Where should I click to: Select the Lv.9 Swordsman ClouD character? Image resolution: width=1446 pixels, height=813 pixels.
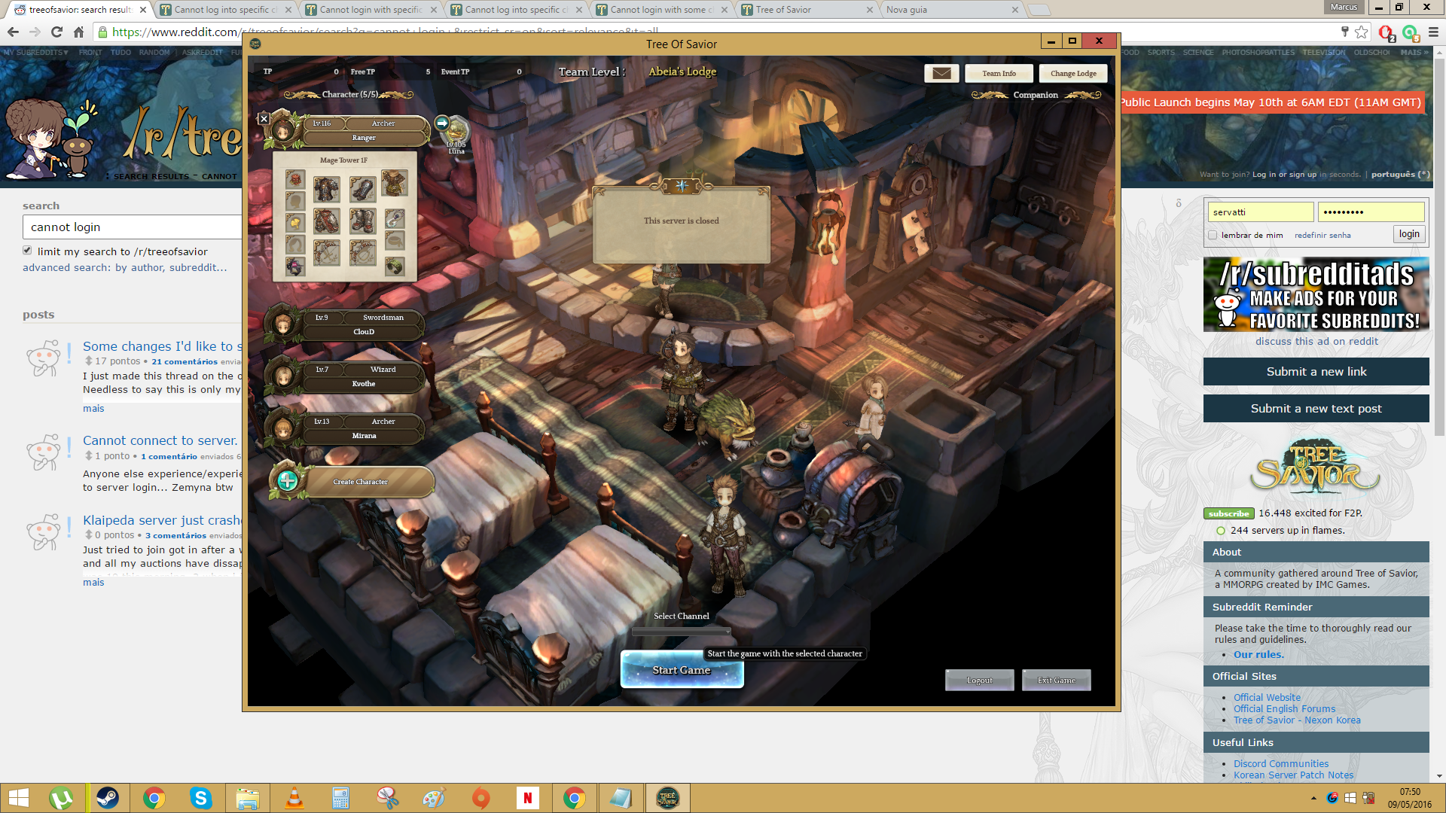364,324
